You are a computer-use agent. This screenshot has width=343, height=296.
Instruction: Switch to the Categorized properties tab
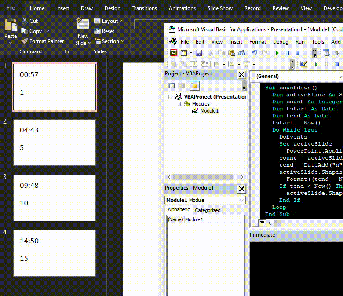point(208,210)
